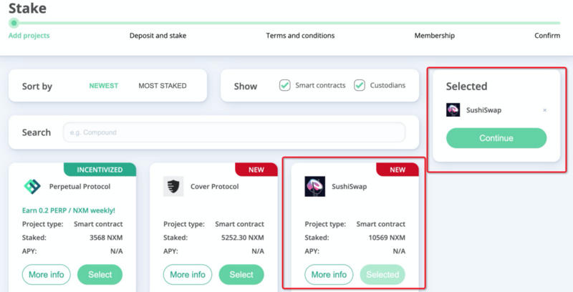Click the SushiSwap icon in Selected panel
This screenshot has height=292, width=573.
point(453,110)
